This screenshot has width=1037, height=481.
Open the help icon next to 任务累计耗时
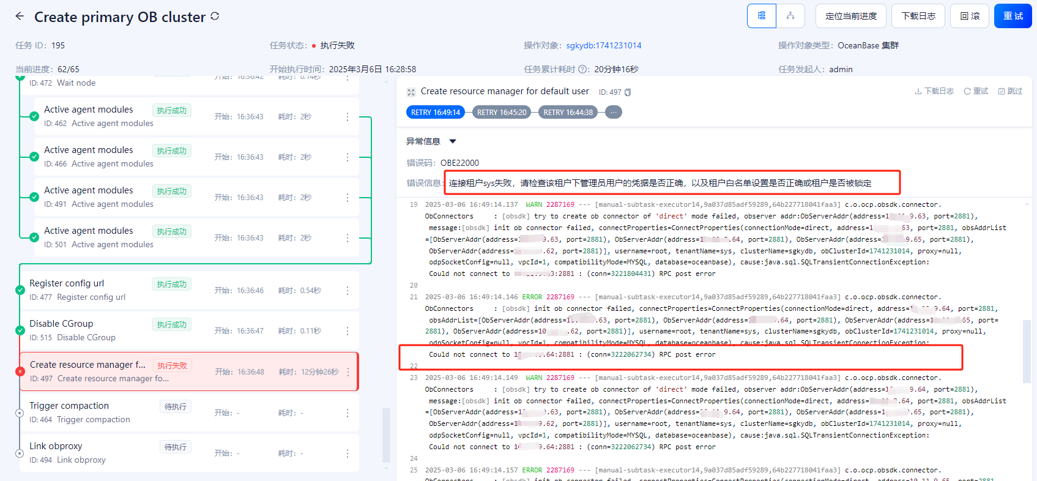coord(583,69)
